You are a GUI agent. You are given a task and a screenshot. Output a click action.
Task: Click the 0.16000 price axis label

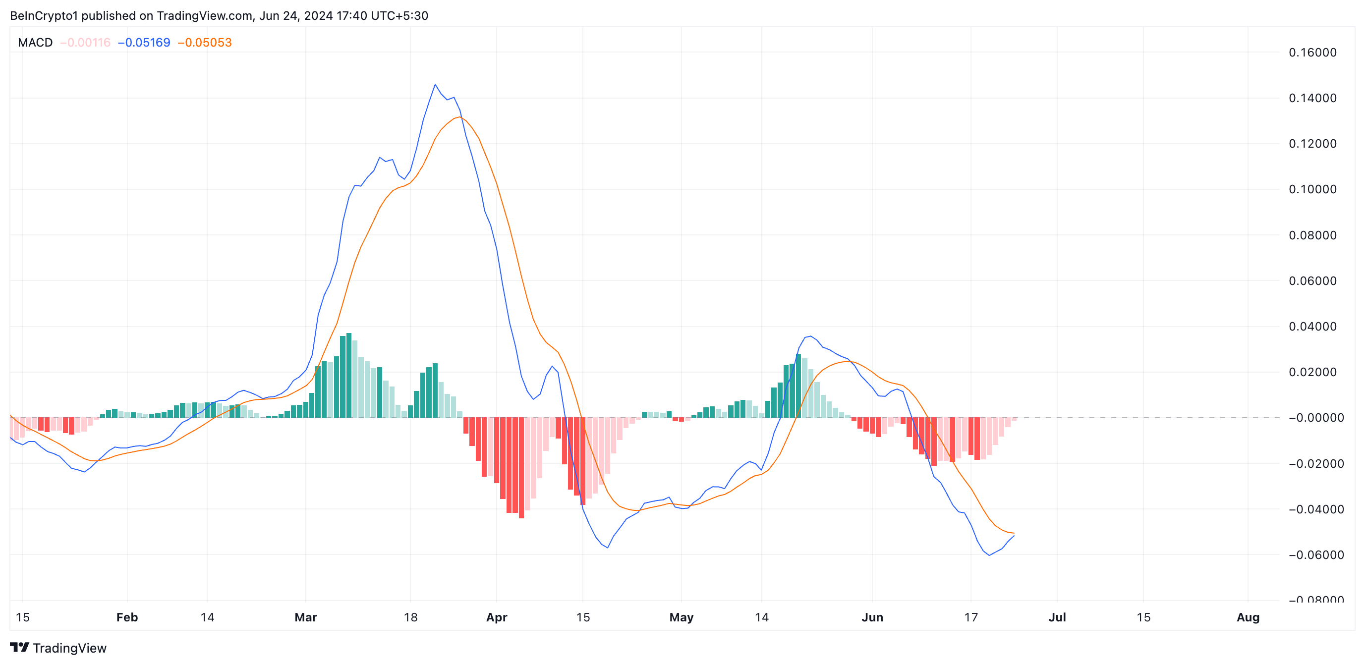[1312, 53]
